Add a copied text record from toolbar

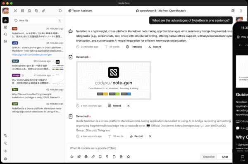click(36, 11)
